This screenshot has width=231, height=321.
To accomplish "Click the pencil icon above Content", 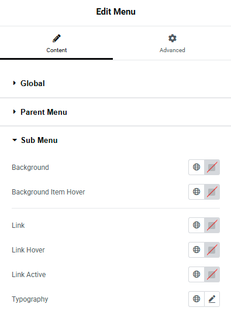I will point(56,38).
